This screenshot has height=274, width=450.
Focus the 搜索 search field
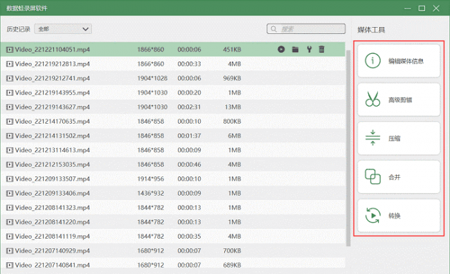coord(306,28)
